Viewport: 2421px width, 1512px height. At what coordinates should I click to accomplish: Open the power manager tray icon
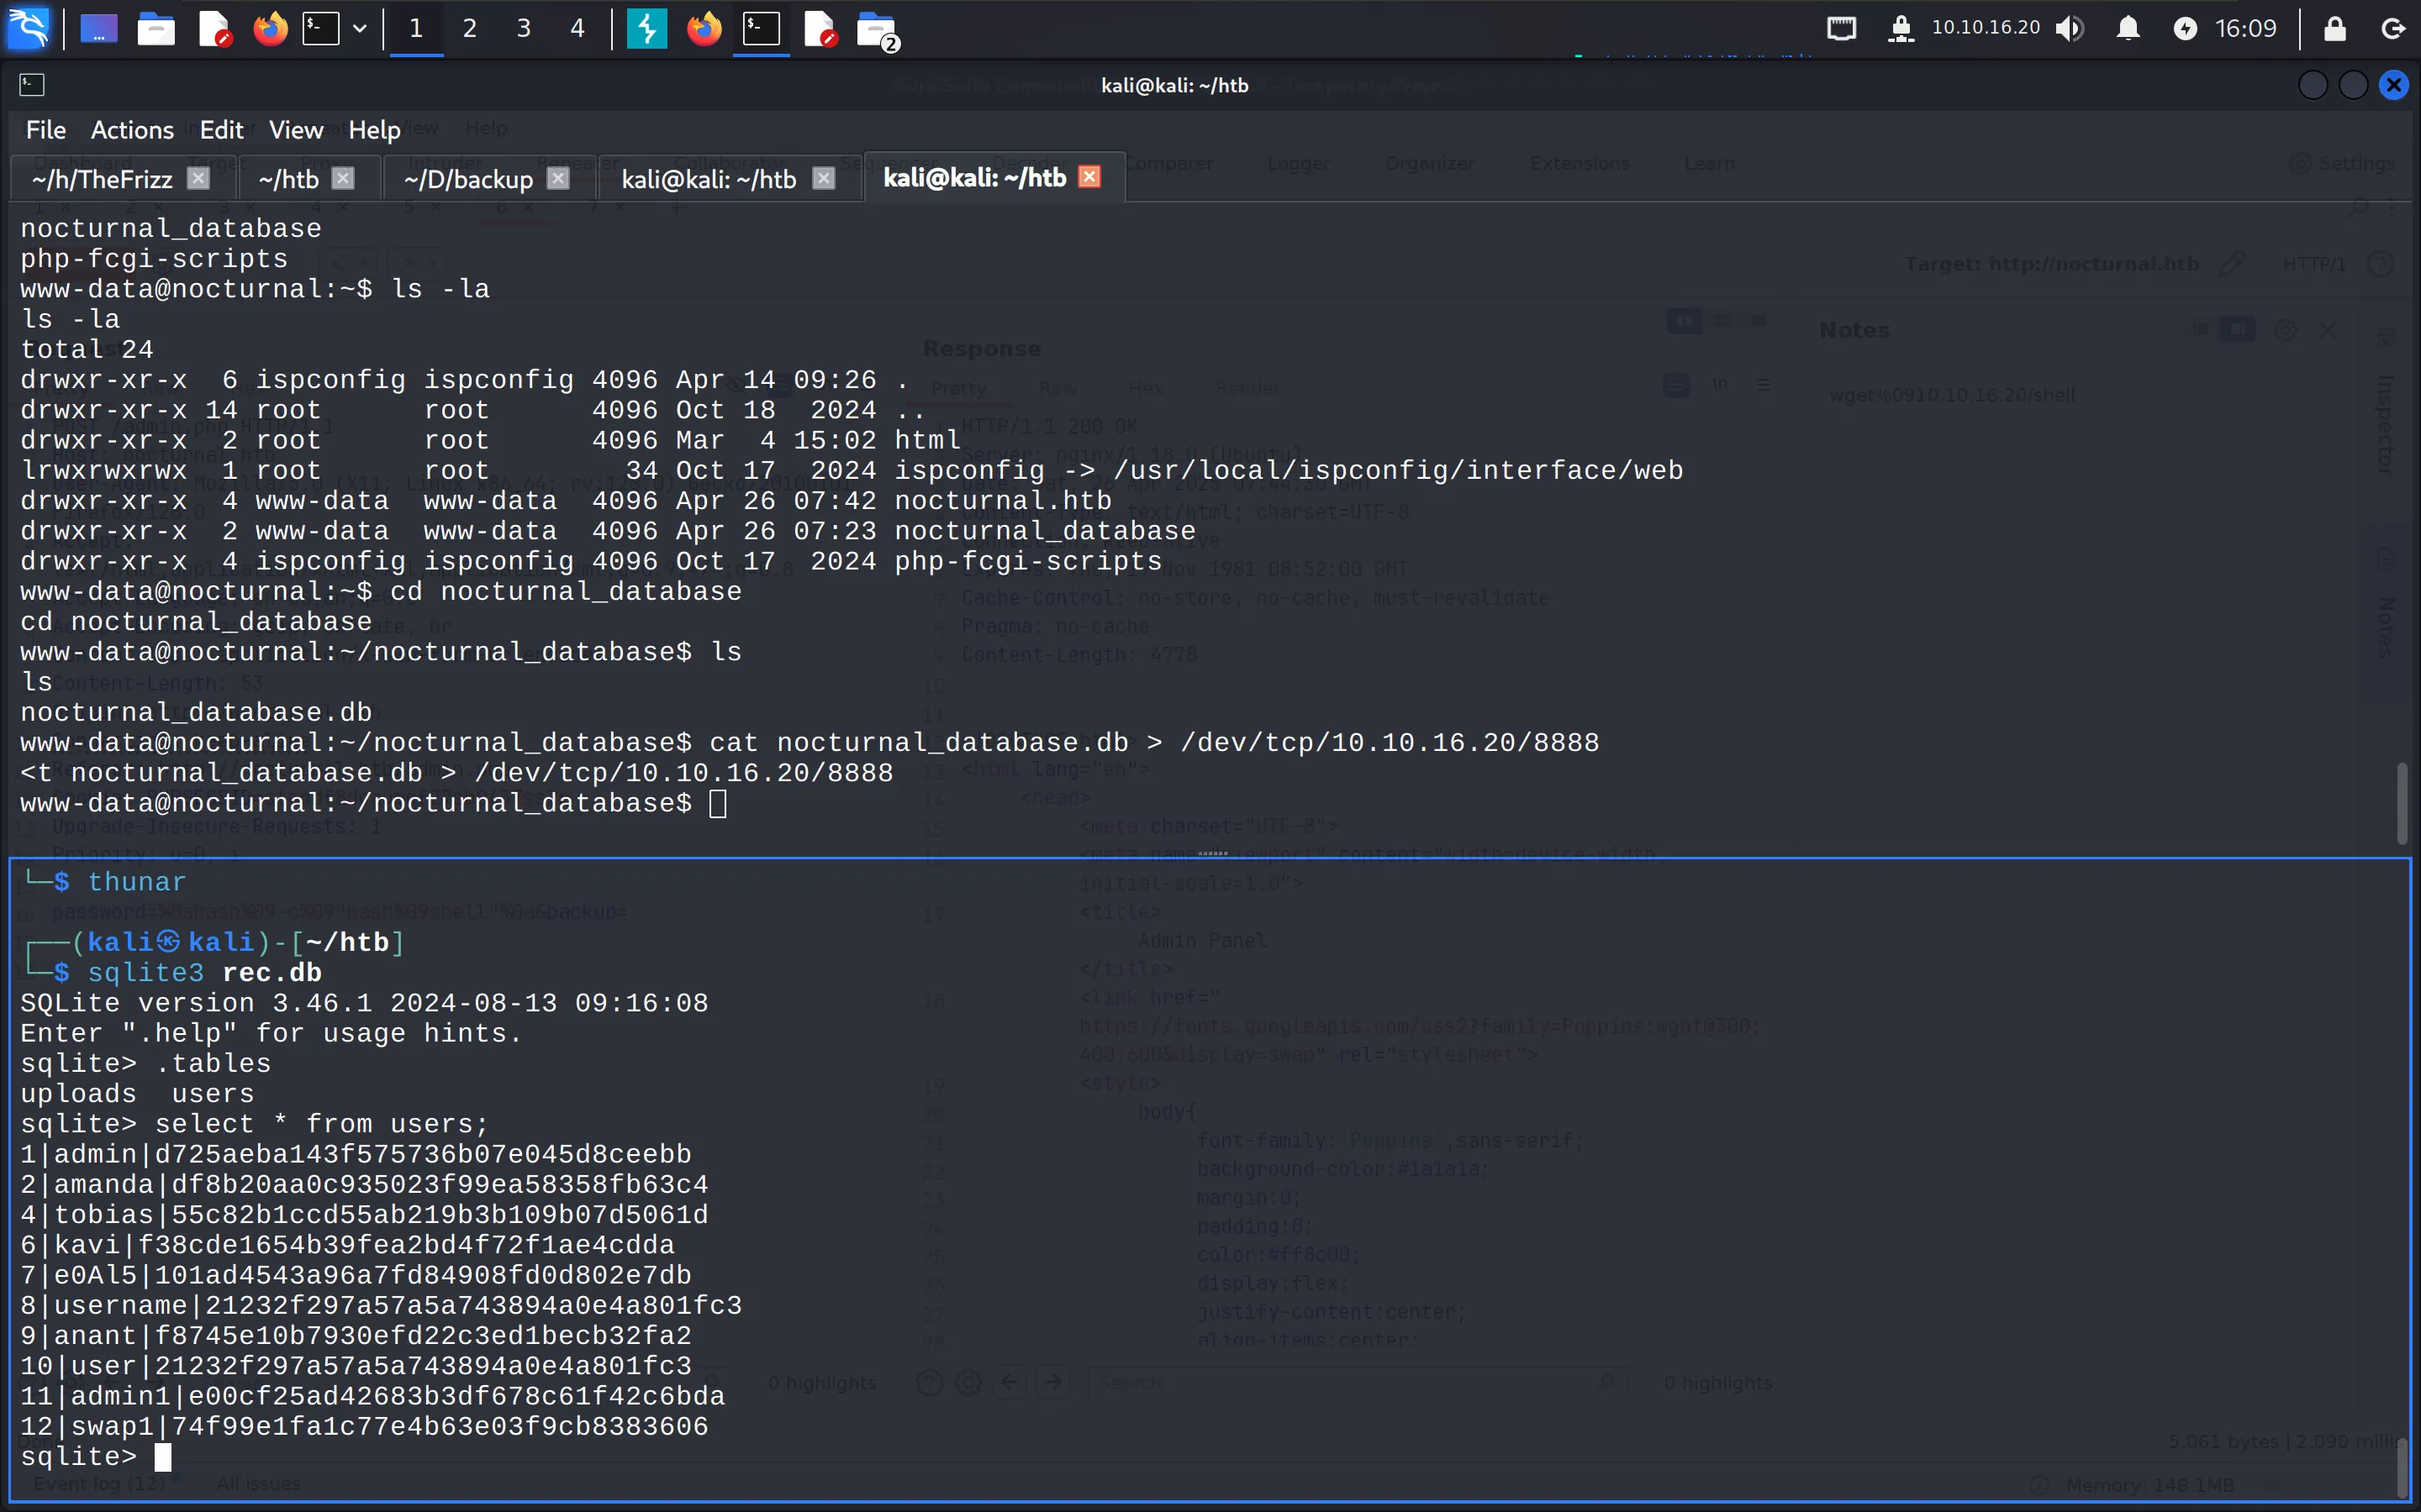point(2185,28)
